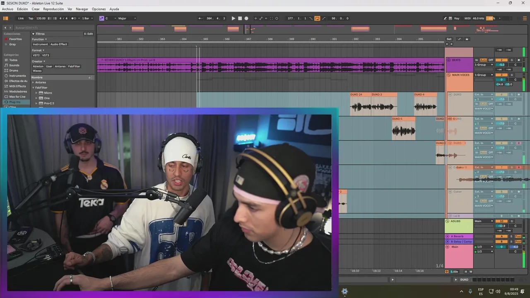This screenshot has width=530, height=298.
Task: Click the BEATS track volume -5.0
Action: coord(501,65)
